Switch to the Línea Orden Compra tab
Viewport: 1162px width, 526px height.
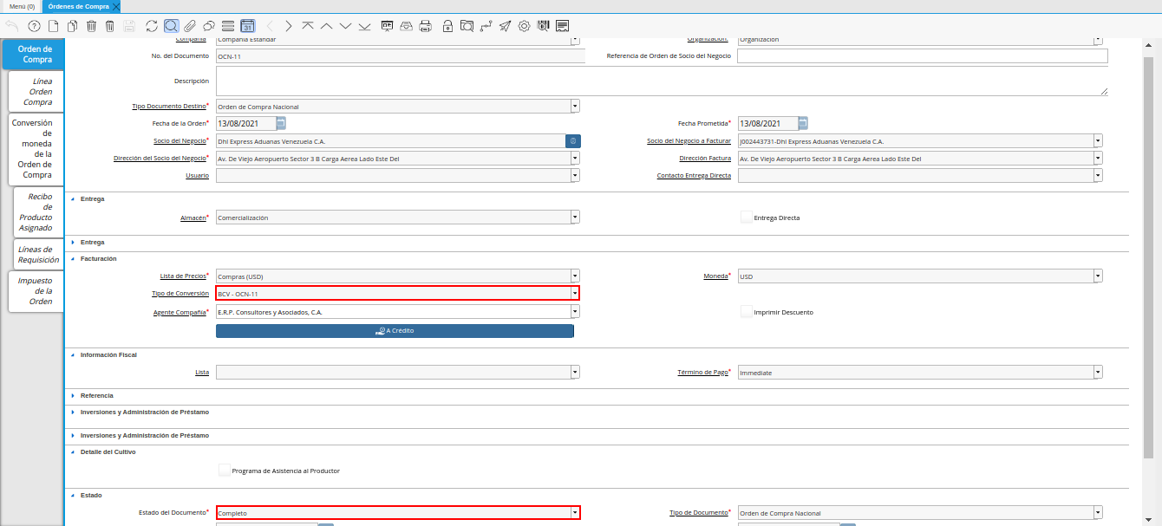pos(36,91)
